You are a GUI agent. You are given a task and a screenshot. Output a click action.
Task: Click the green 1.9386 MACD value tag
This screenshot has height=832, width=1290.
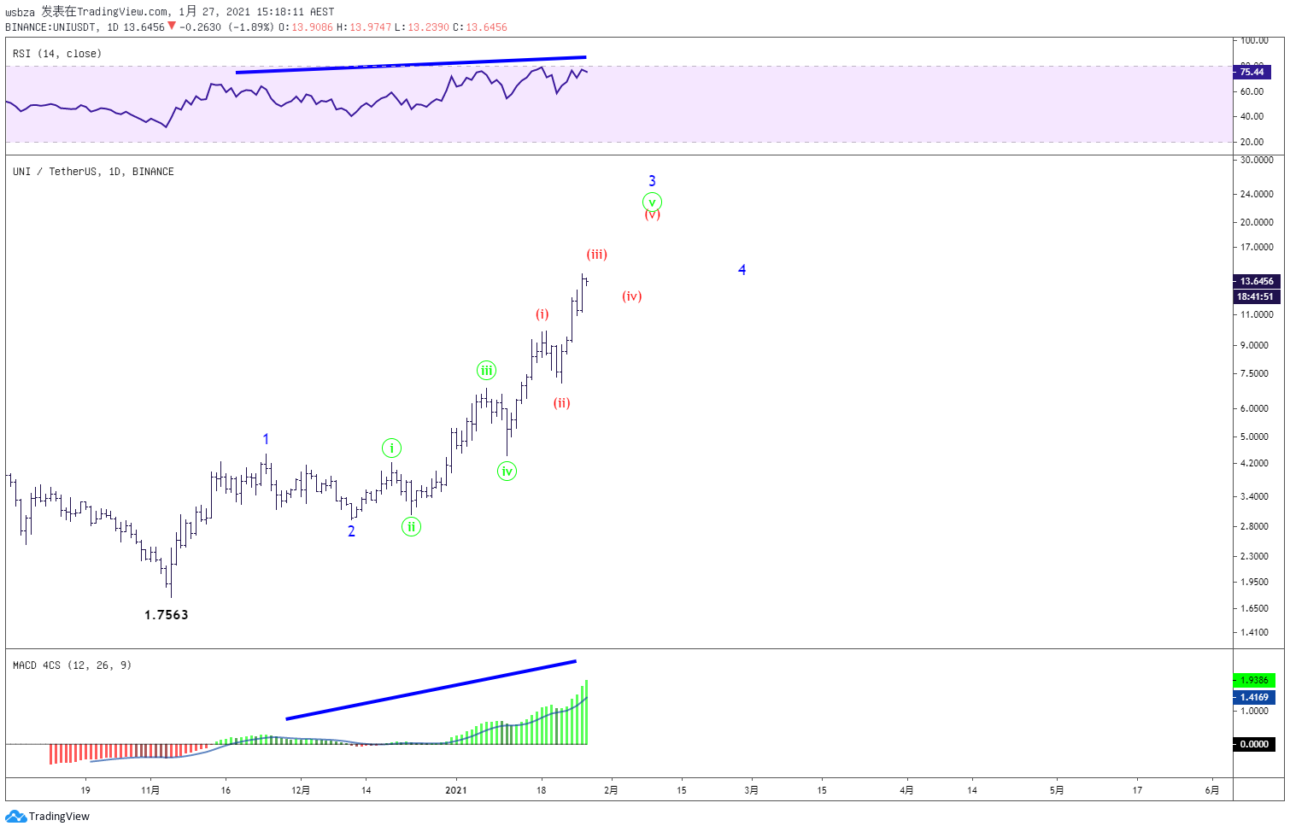pyautogui.click(x=1254, y=680)
